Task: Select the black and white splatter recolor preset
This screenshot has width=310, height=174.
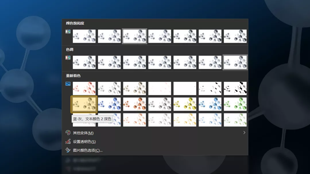Action: pos(235,88)
